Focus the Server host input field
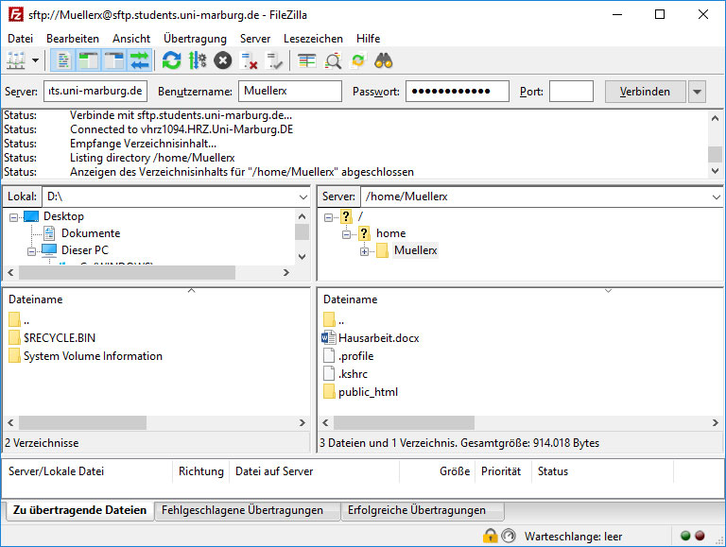The width and height of the screenshot is (726, 547). (x=95, y=91)
